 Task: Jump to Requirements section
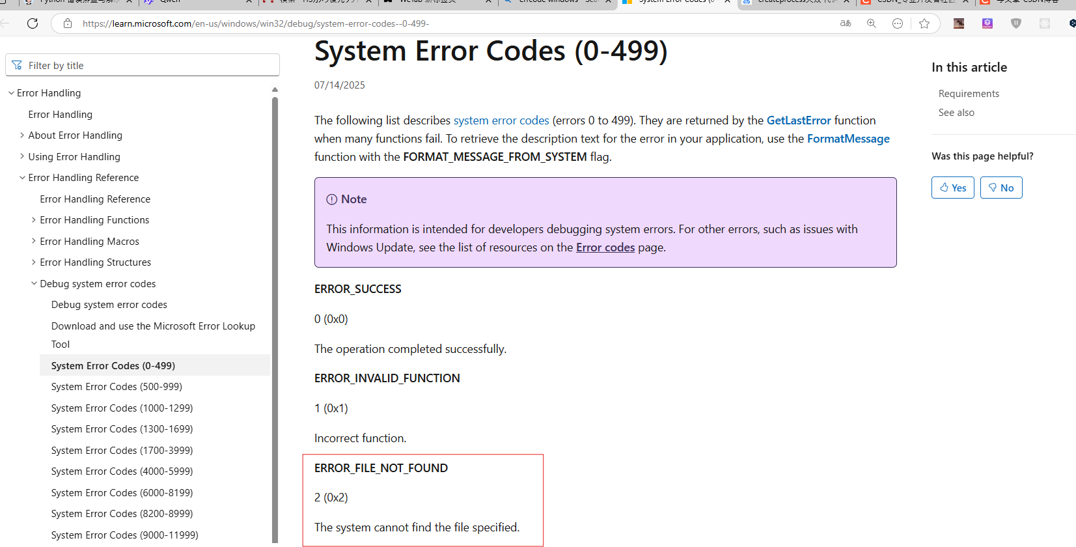(969, 94)
